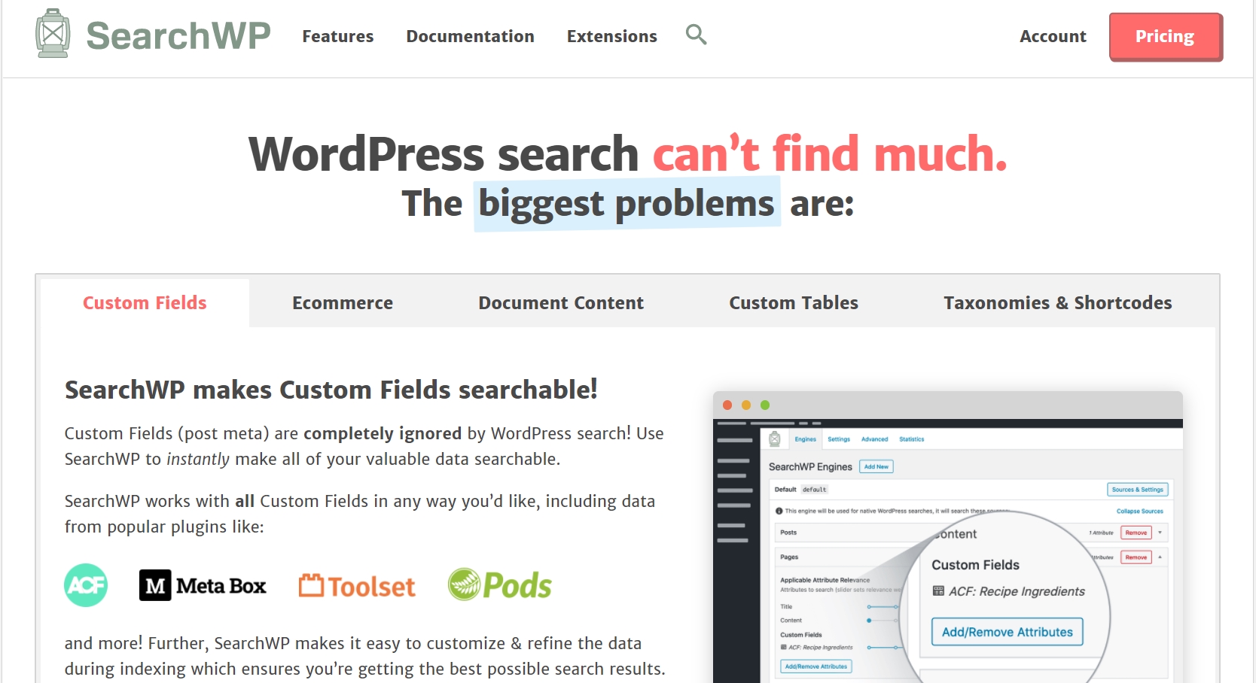
Task: Click the 'SearchWP makes Custom Fields searchable!' heading
Action: point(331,390)
